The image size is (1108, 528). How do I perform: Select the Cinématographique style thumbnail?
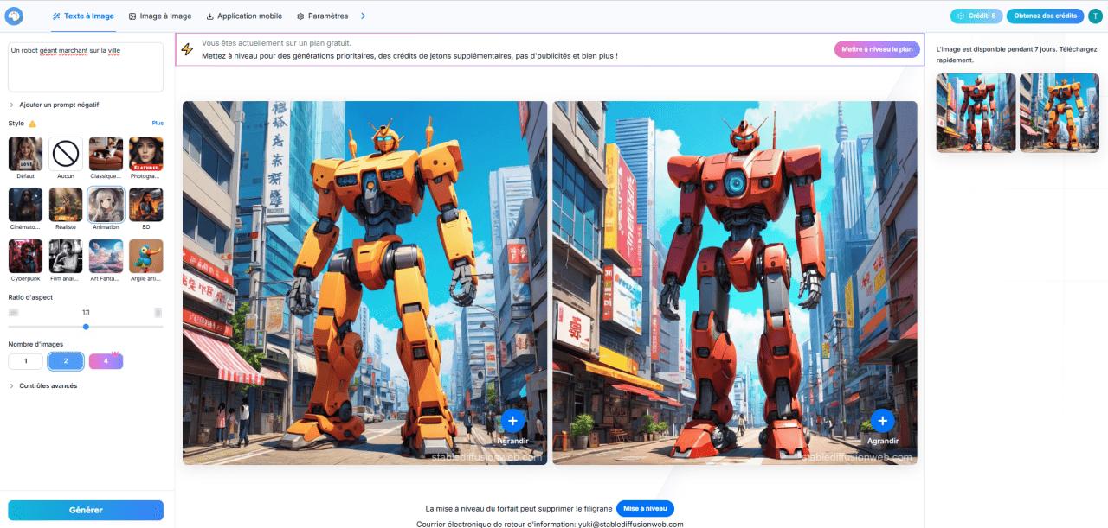[x=25, y=205]
